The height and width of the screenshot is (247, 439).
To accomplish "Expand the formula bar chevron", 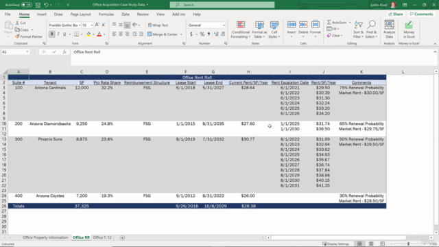I will click(435, 52).
